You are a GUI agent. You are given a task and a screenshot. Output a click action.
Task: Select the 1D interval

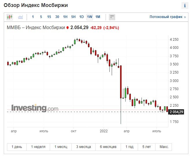81,17
